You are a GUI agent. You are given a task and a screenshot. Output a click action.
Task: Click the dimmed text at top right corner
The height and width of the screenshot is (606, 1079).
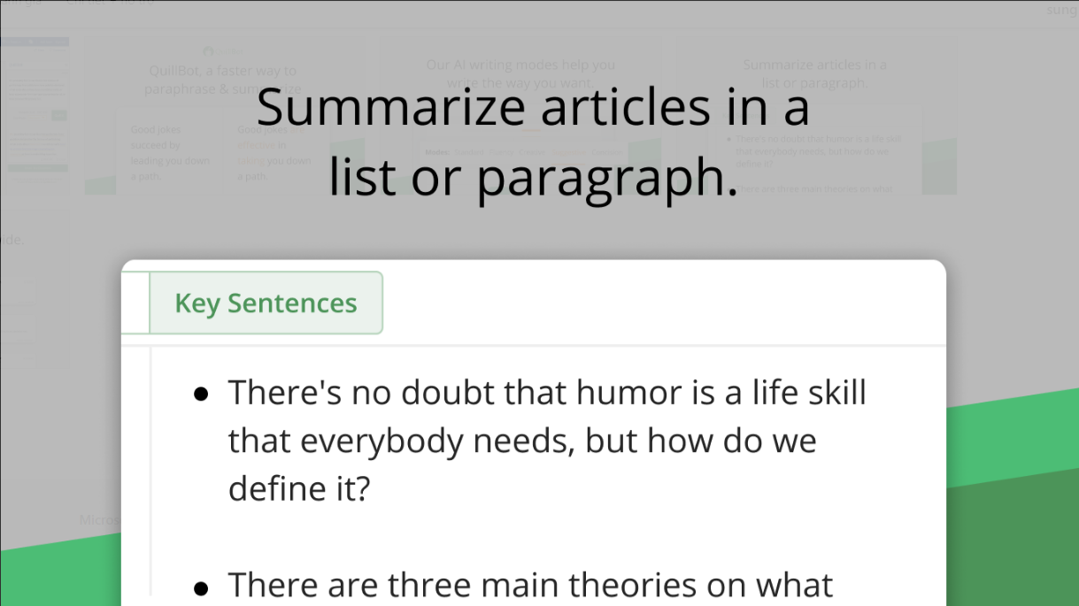coord(1062,9)
